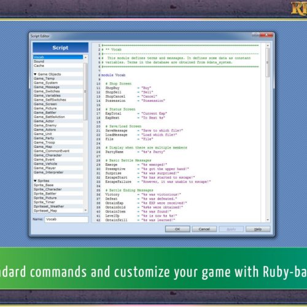Select the Game_Enemy script
307x307 pixels.
click(x=58, y=125)
